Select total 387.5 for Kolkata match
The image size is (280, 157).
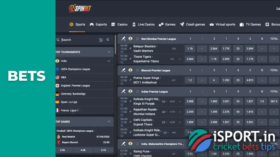point(274,101)
